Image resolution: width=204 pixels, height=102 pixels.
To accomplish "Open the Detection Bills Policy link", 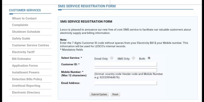I will click(27, 79).
